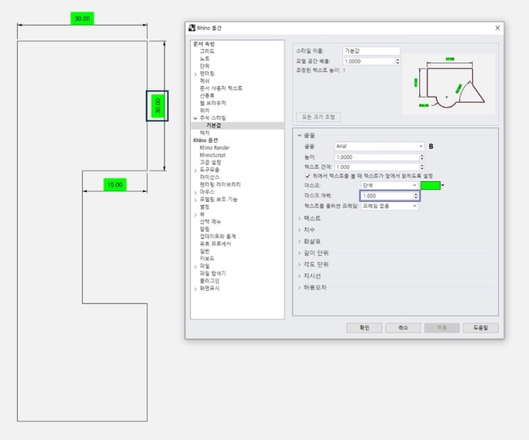Click the 모델 공간 배율 field
Viewport: 529px width, 440px height.
click(369, 61)
